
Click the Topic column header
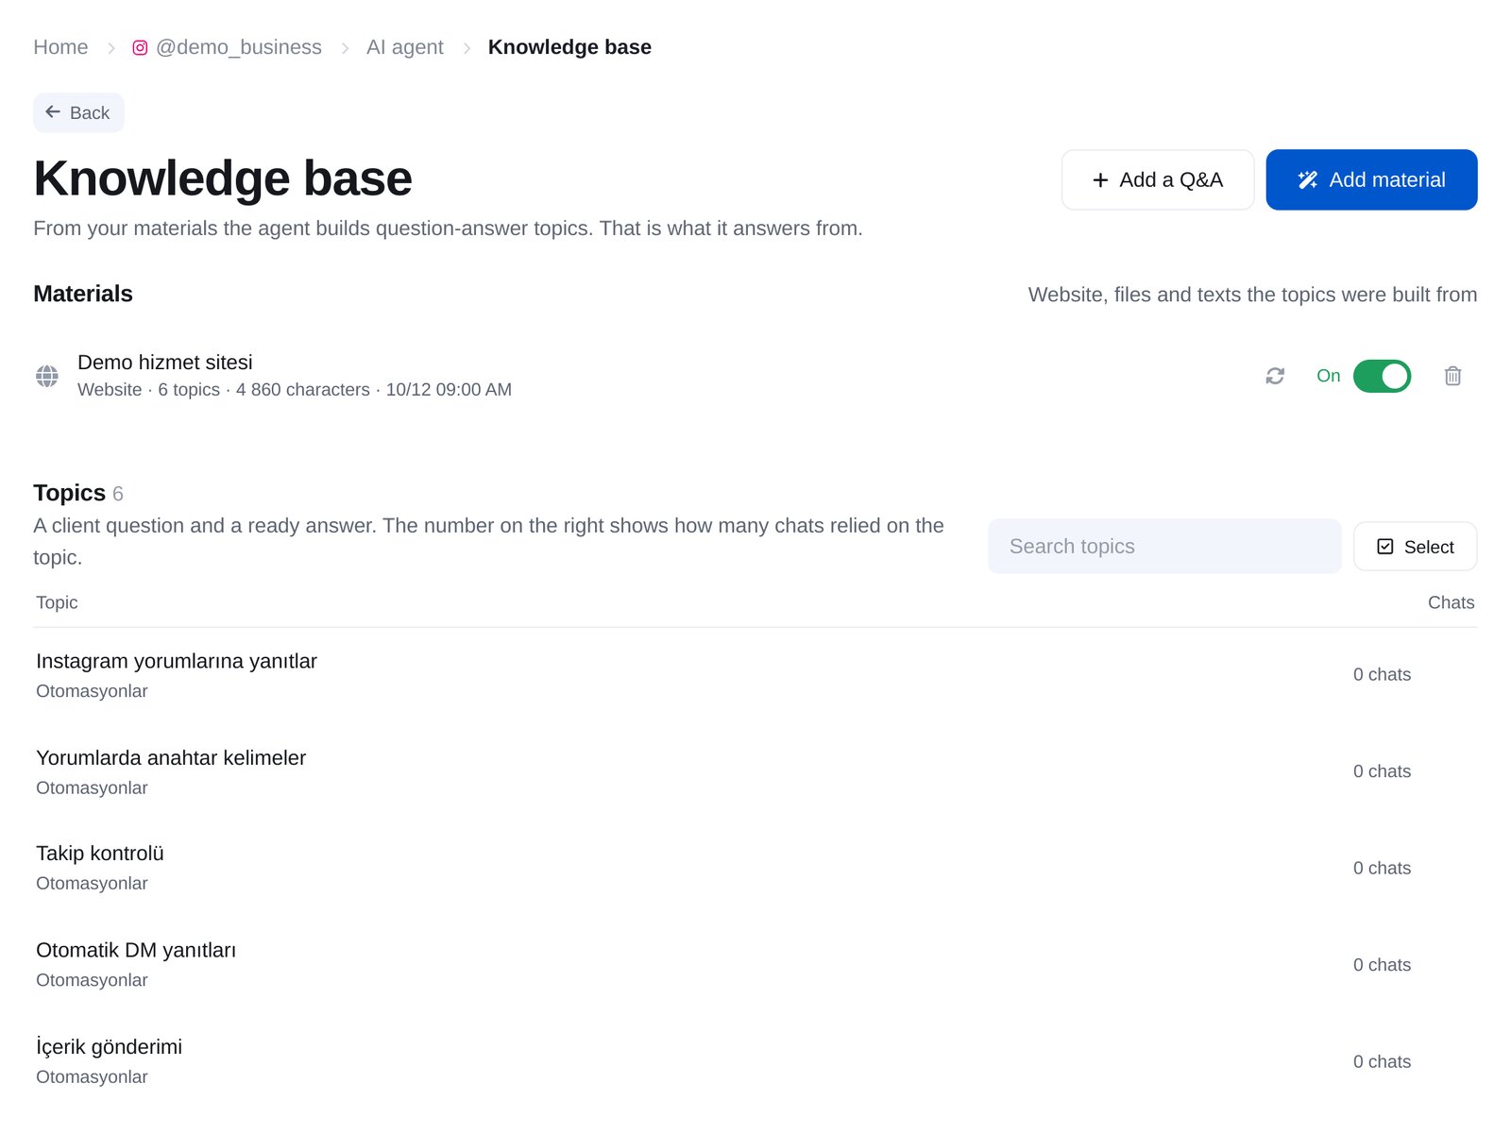tap(57, 602)
